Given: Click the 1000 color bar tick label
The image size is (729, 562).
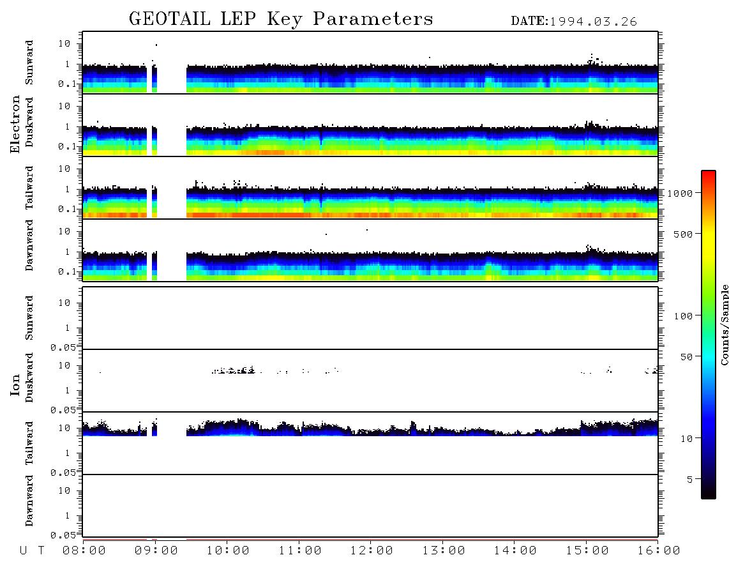Looking at the screenshot, I should [x=680, y=194].
